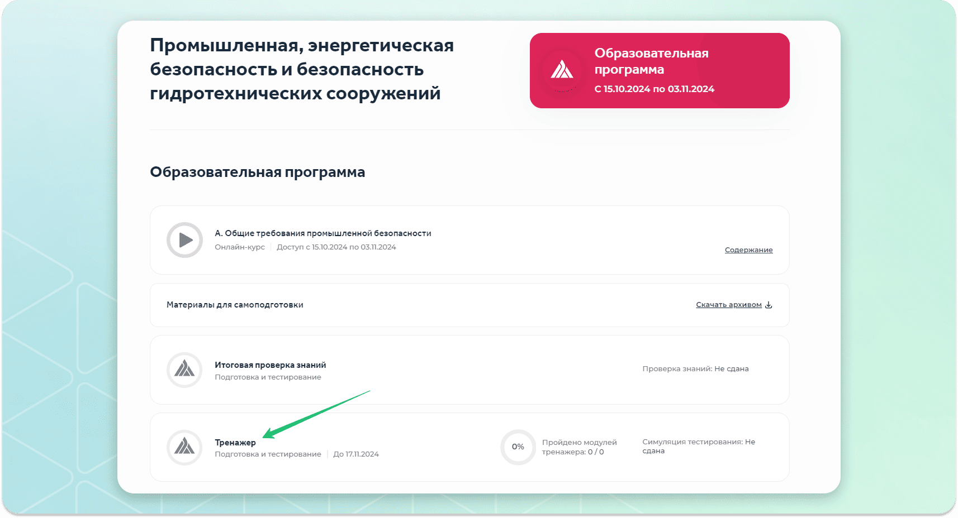
Task: Click the 0% circular progress indicator
Action: [x=518, y=447]
